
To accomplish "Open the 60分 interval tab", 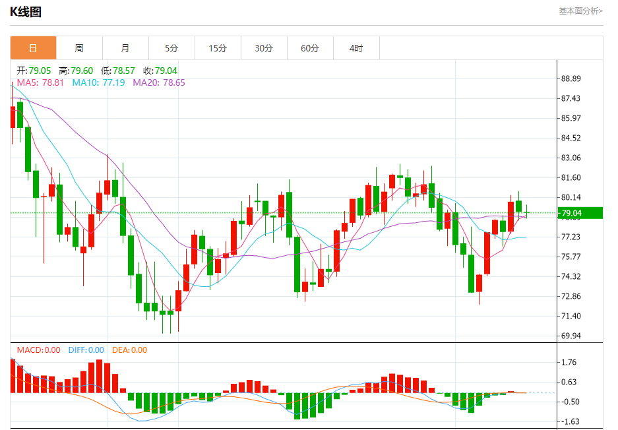I will coord(310,48).
